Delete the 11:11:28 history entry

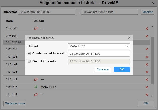tap(147, 72)
